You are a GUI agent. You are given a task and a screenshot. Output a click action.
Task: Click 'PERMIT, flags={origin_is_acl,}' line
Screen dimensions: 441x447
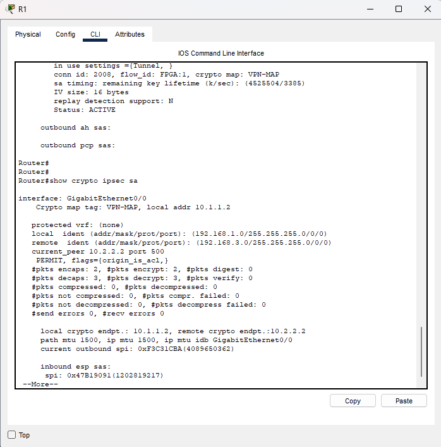click(102, 260)
